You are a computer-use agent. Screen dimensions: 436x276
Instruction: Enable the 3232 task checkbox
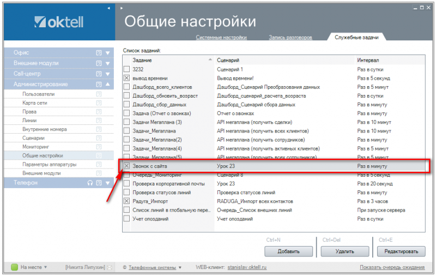point(126,69)
